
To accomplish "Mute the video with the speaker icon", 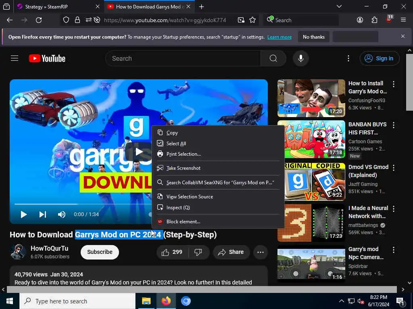I will [62, 214].
